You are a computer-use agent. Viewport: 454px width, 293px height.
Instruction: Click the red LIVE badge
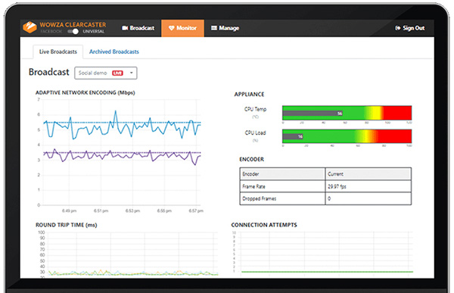point(117,73)
